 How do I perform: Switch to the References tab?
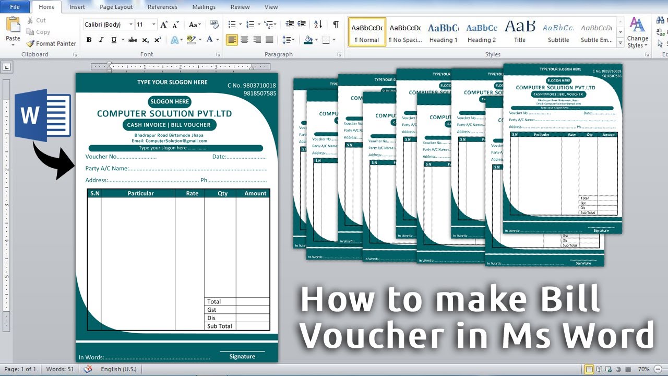pos(162,7)
